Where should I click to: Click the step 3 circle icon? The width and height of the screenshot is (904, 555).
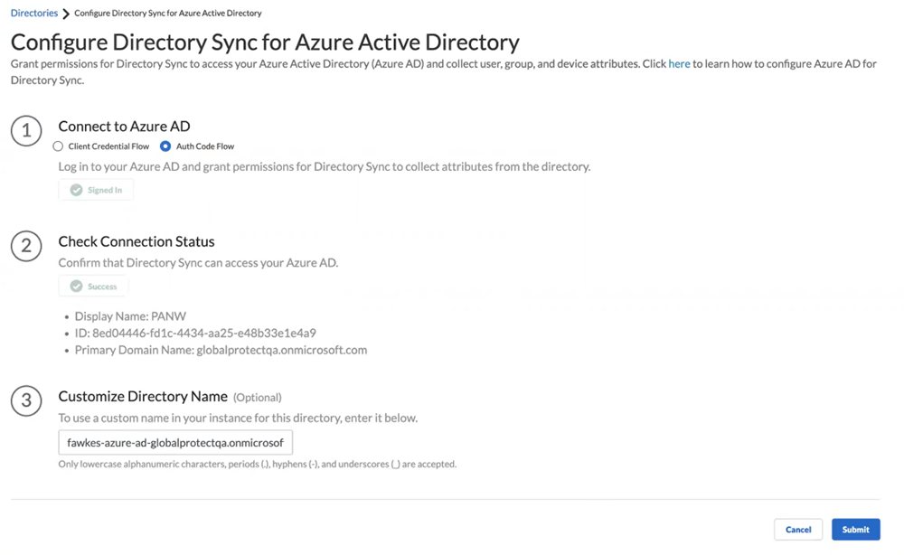[26, 401]
